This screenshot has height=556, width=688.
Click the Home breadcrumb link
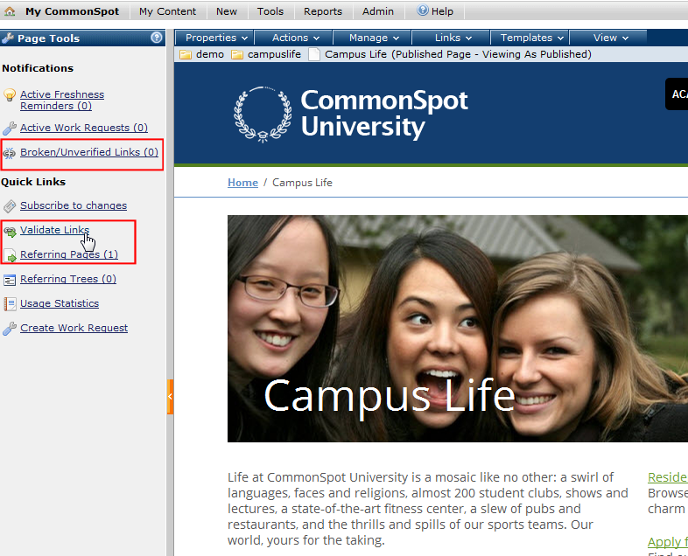242,183
